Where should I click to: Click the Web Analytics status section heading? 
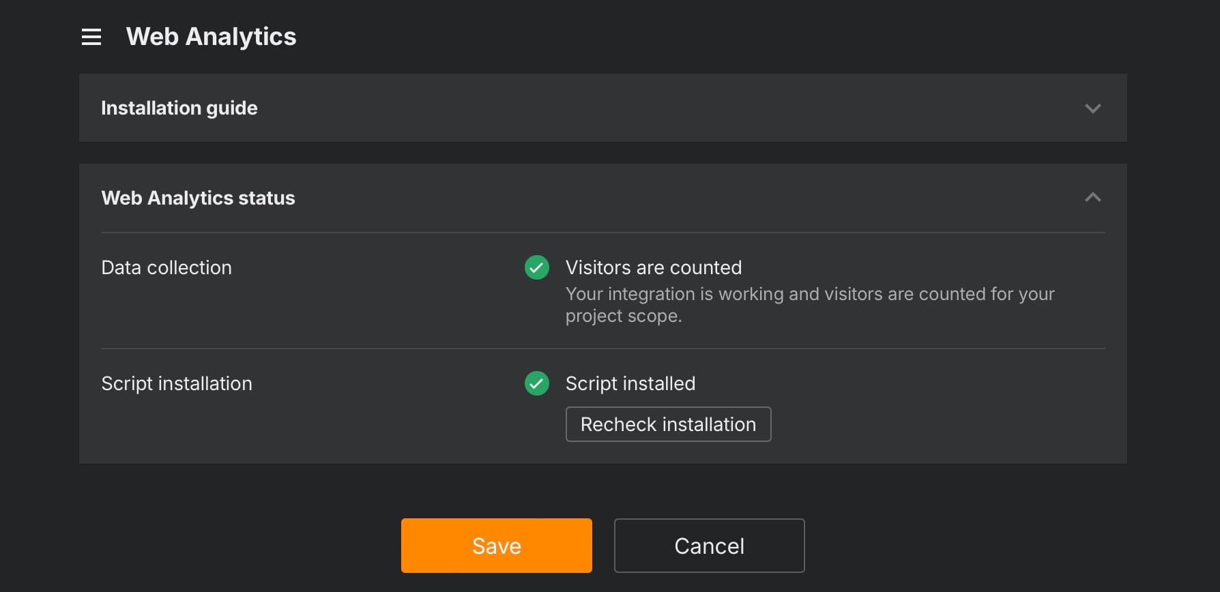pos(198,198)
